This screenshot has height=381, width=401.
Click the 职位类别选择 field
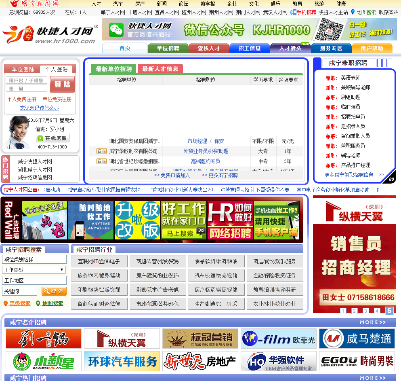coord(34,259)
